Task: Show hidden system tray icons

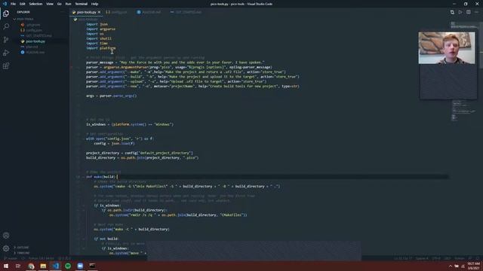Action: (x=451, y=266)
